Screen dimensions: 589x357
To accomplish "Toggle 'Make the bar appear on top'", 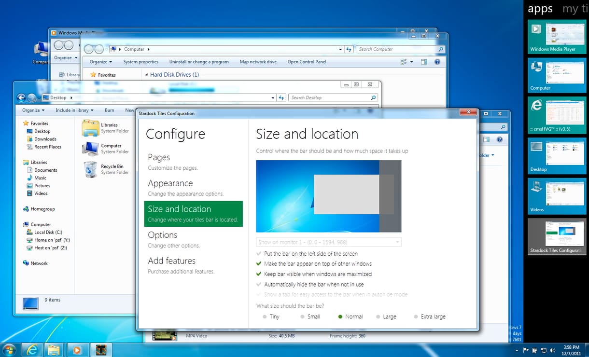I will [314, 264].
